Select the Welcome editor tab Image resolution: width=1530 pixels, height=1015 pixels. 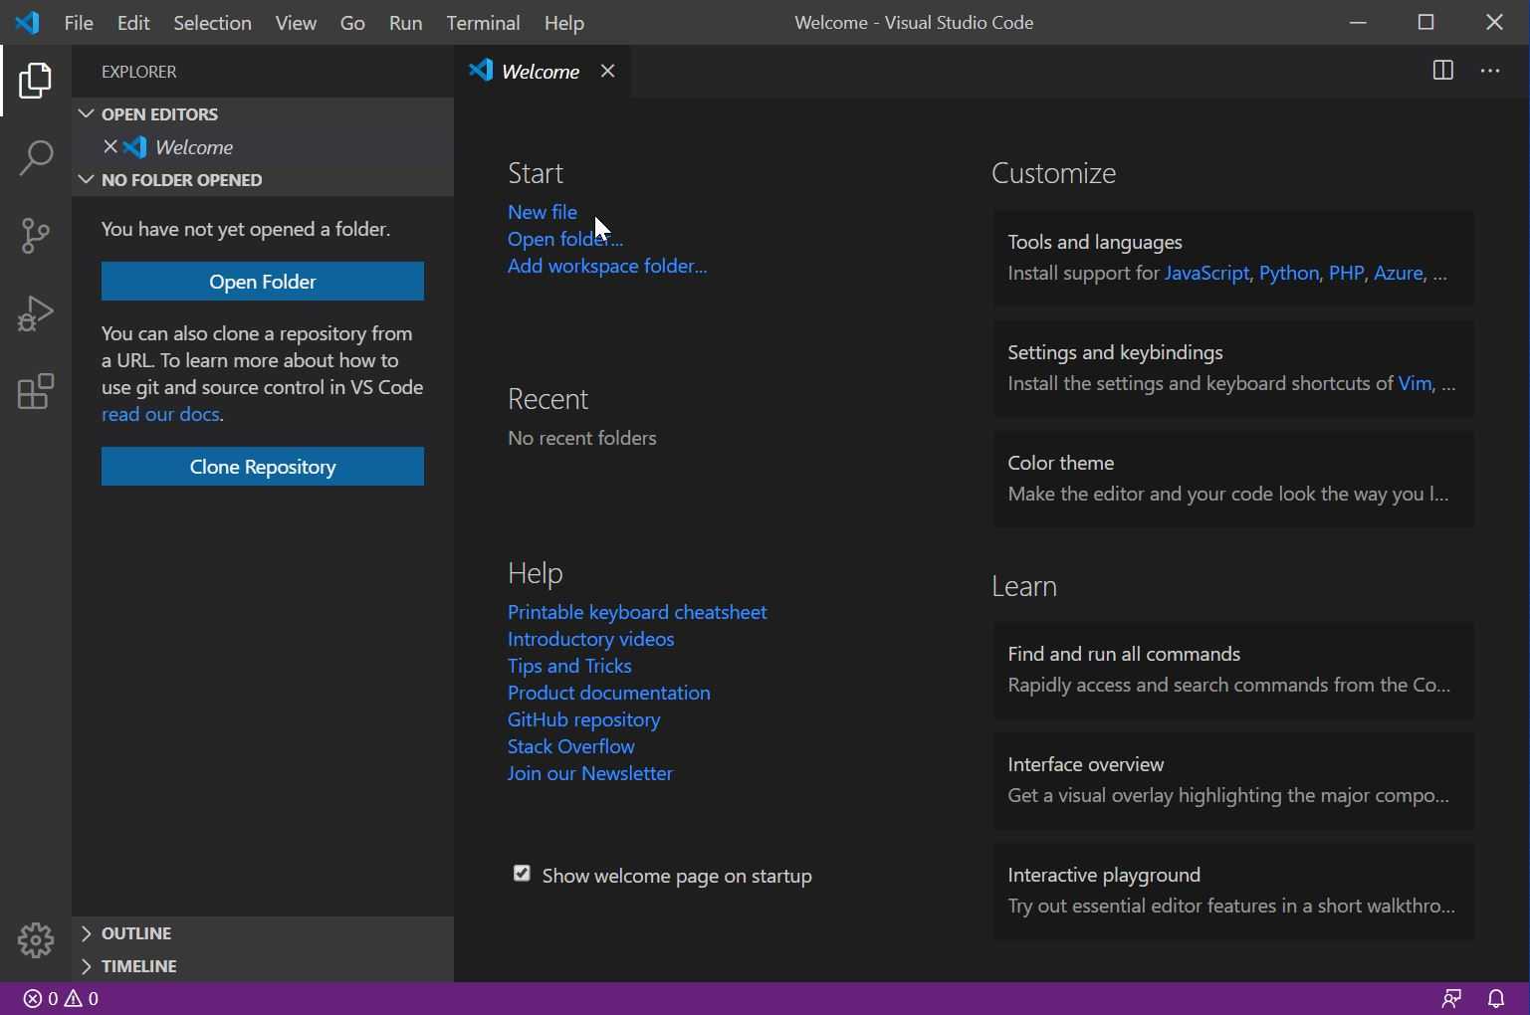541,71
